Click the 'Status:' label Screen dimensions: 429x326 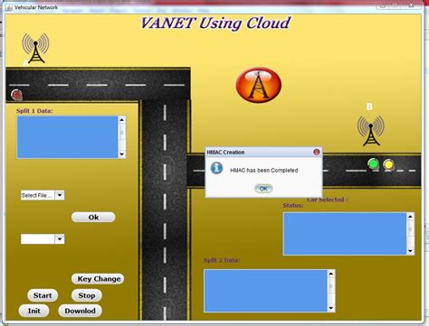point(293,205)
